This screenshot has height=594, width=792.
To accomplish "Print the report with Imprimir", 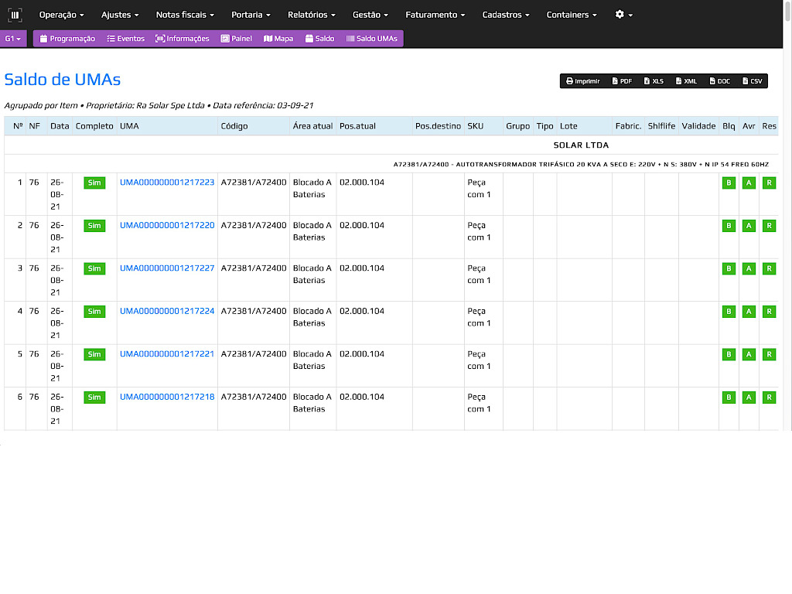I will pyautogui.click(x=583, y=80).
